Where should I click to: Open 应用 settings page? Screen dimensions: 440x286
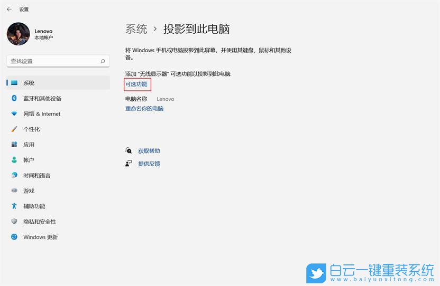click(x=29, y=145)
